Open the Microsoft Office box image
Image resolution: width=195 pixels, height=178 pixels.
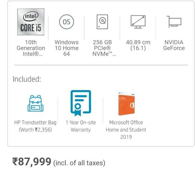126,104
